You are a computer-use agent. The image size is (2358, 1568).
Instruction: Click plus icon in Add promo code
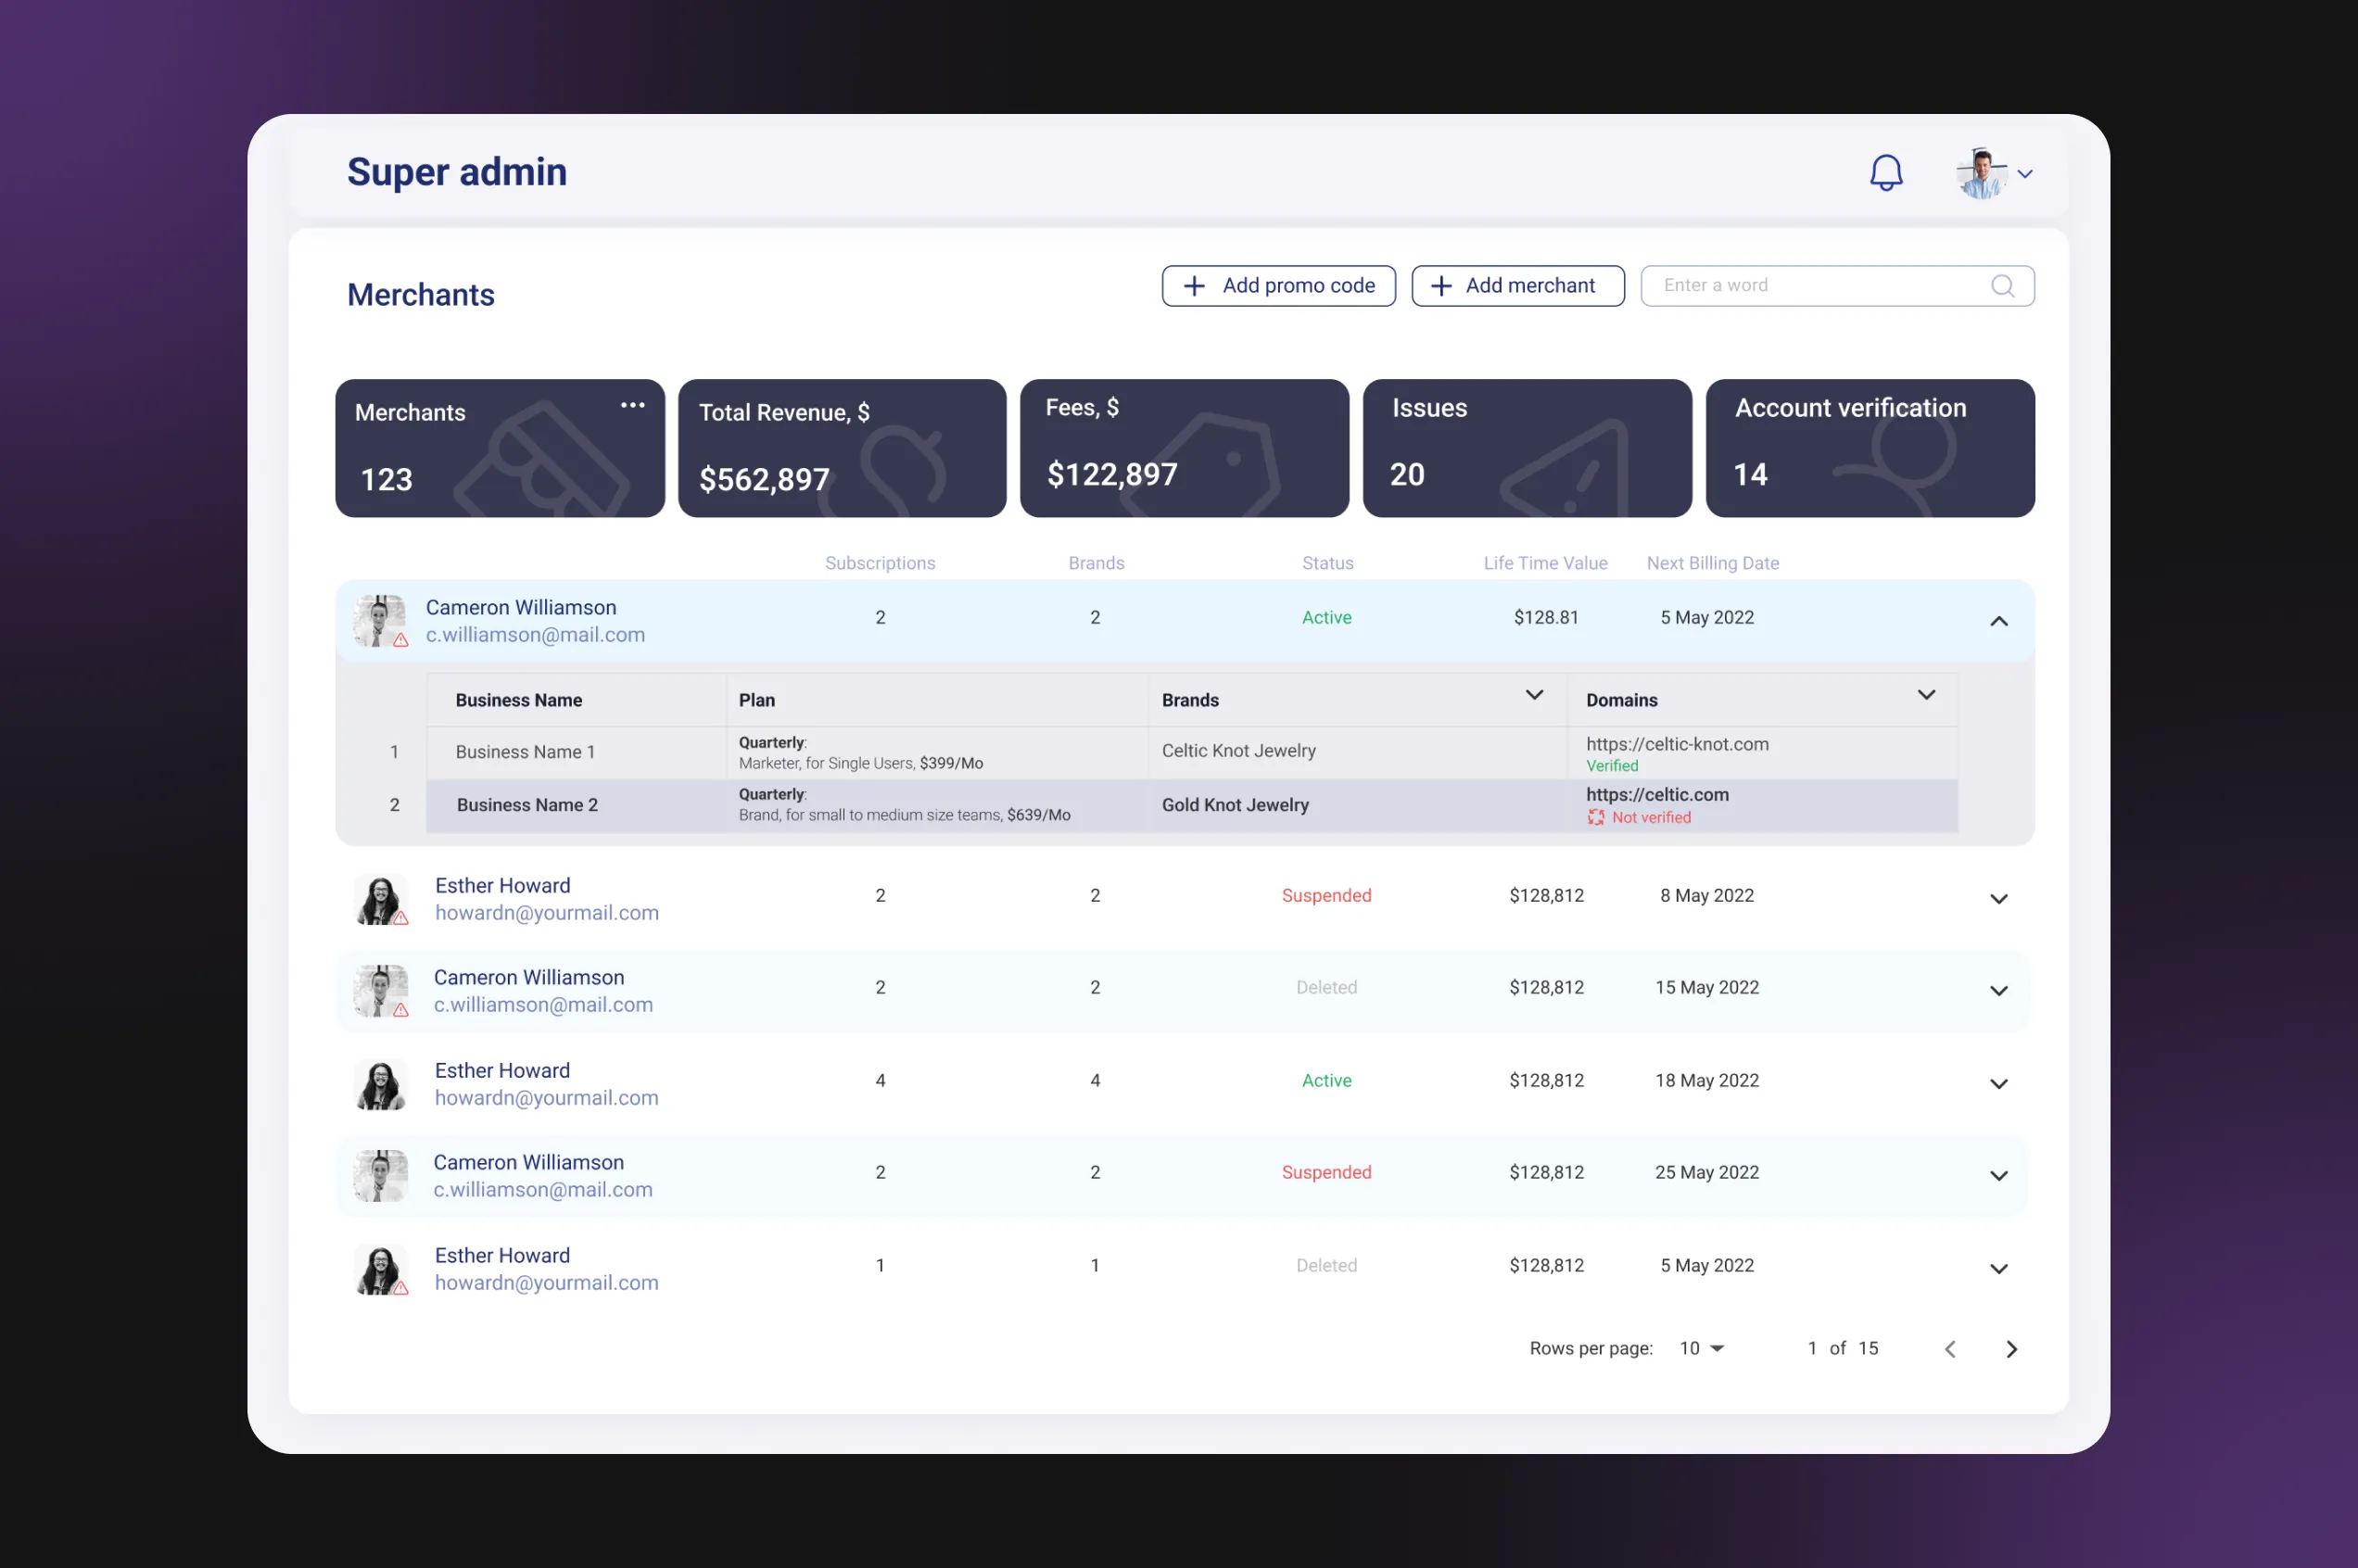(x=1194, y=286)
